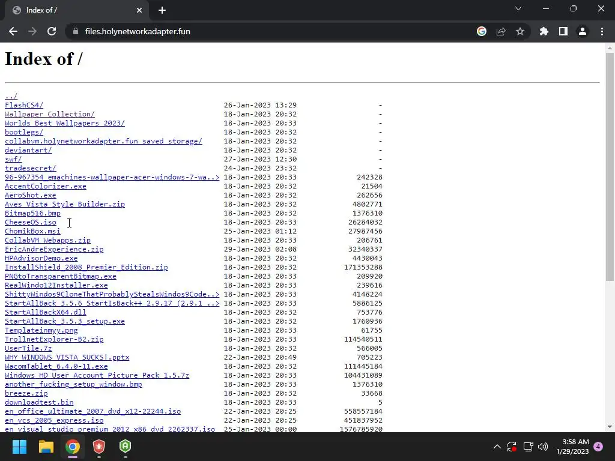Screen dimensions: 615x461
Task: Download UserTile.7z
Action: coord(28,349)
